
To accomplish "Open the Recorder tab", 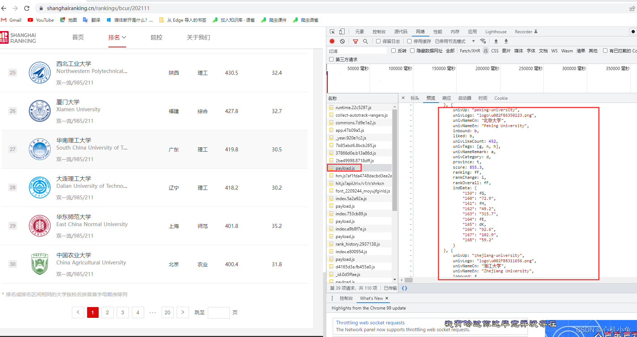I will (x=526, y=31).
